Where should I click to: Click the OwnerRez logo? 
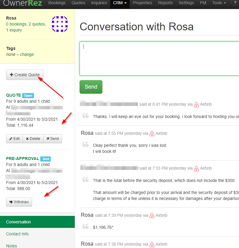tap(23, 3)
